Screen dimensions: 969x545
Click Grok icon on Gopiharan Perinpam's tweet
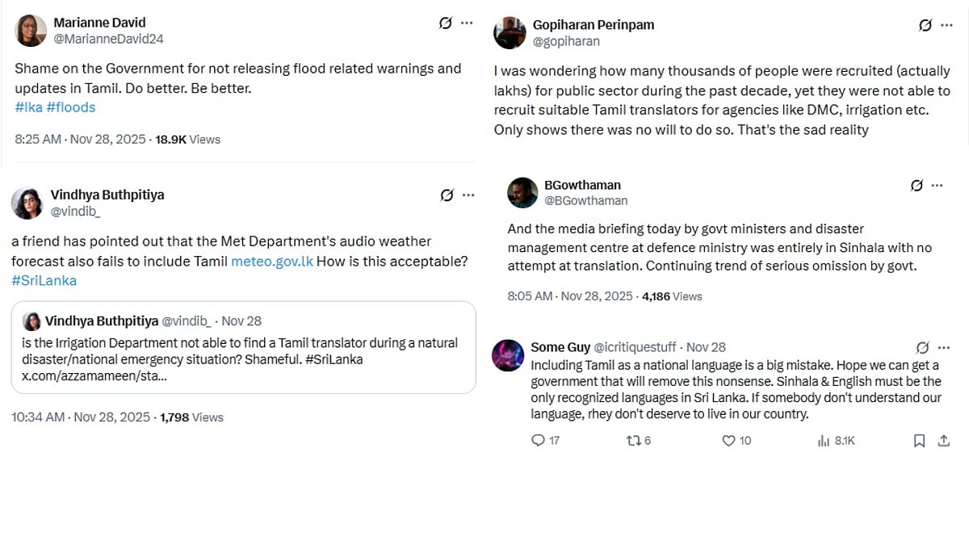[x=925, y=25]
